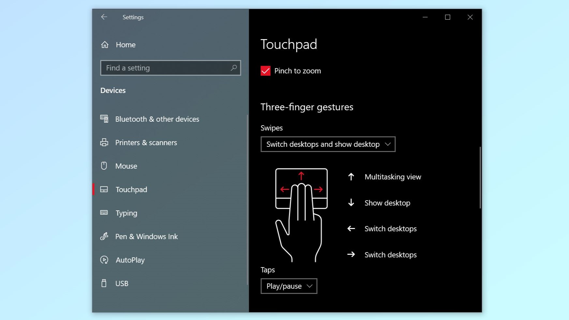Click the Swipes dropdown chevron arrow
The width and height of the screenshot is (569, 320).
point(388,144)
